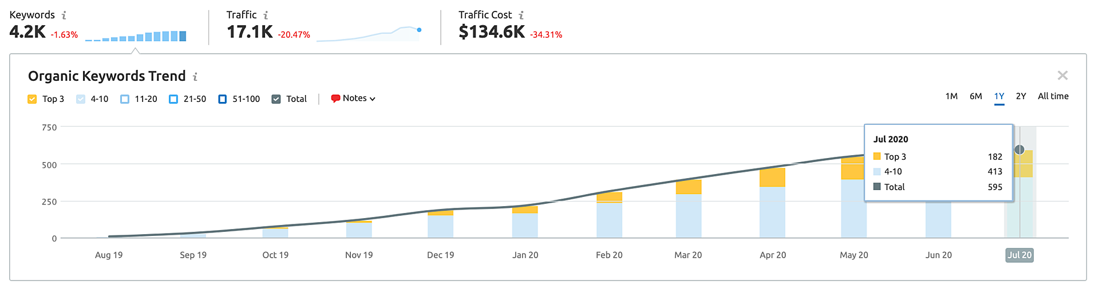Click the info icon beside Traffic Cost
Image resolution: width=1099 pixels, height=292 pixels.
[x=521, y=15]
